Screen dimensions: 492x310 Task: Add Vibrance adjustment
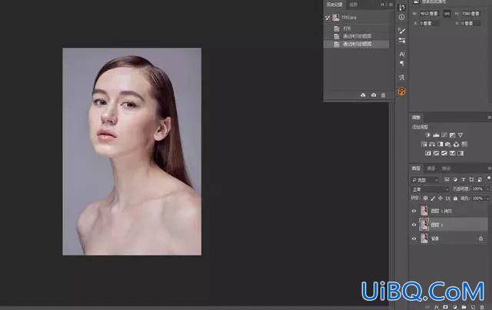pos(460,135)
